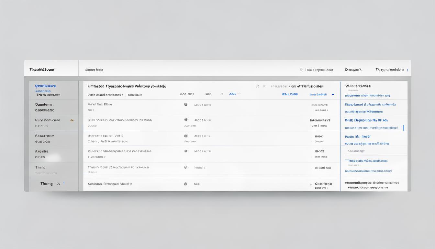Open the blue 888 dropdown chevron

coord(239,94)
